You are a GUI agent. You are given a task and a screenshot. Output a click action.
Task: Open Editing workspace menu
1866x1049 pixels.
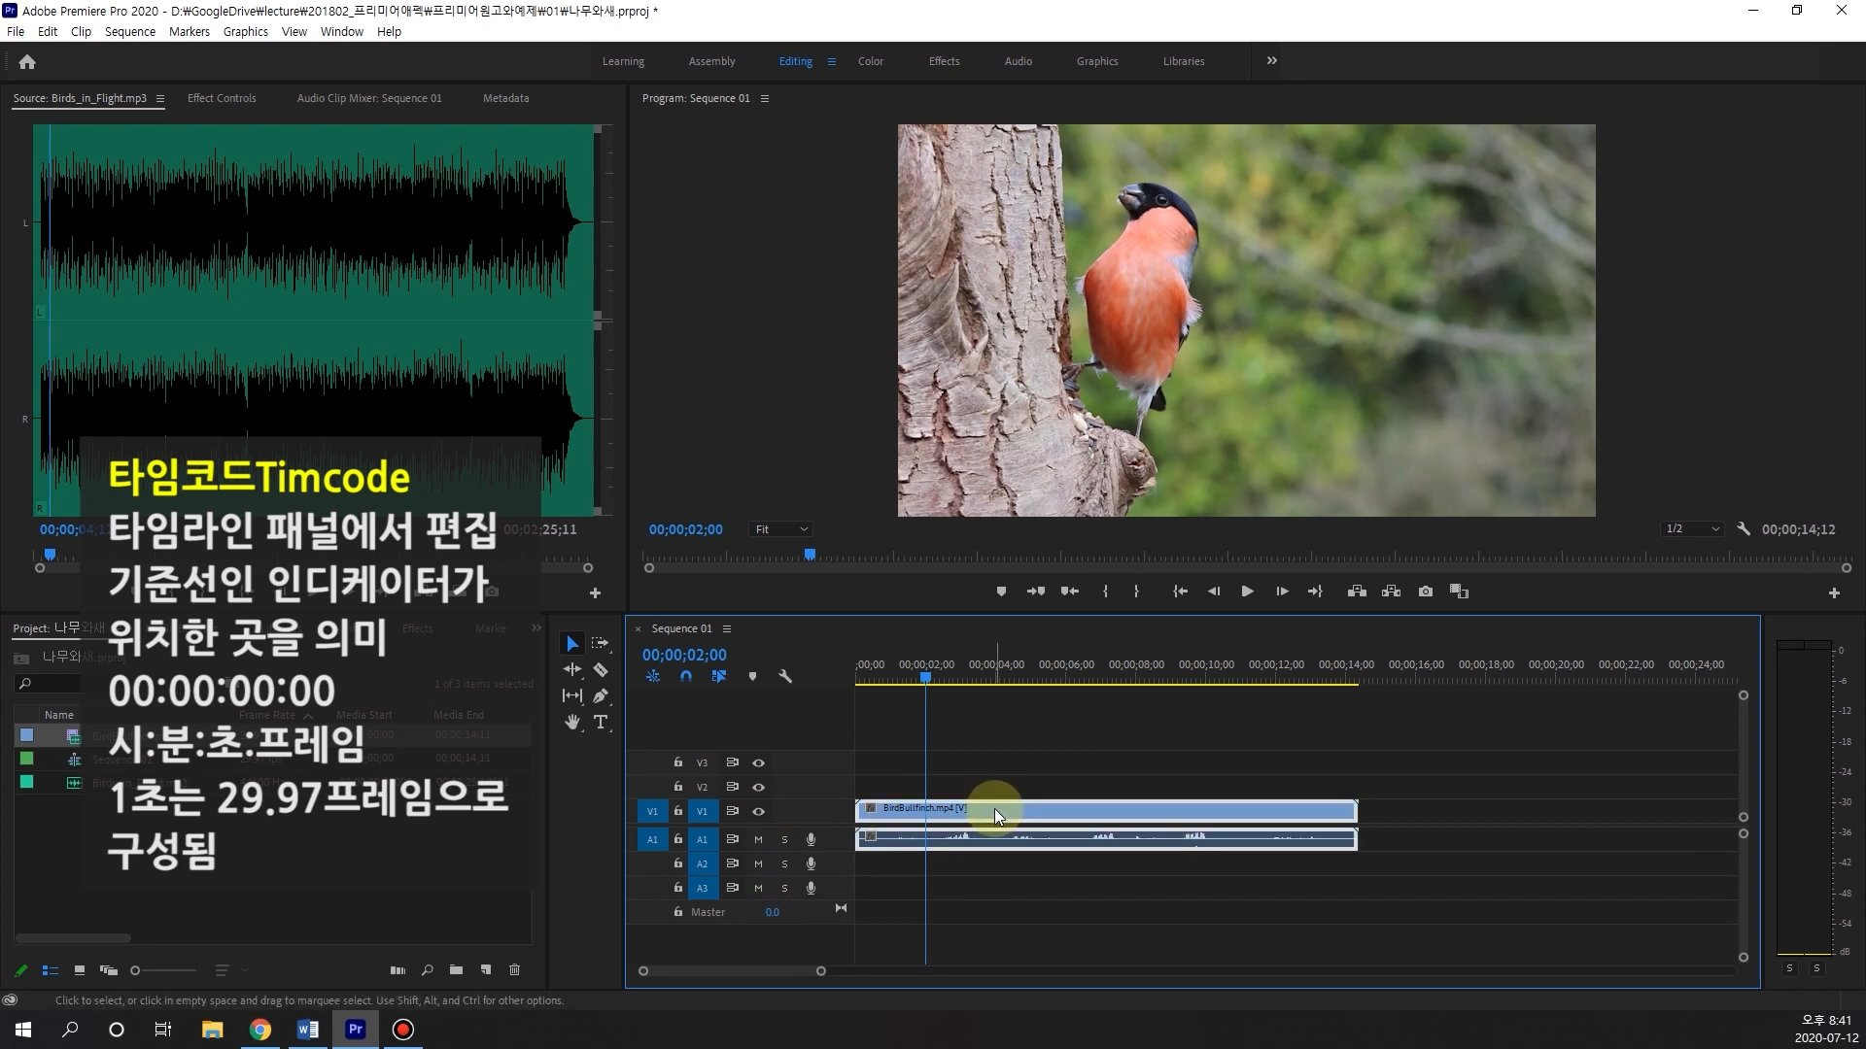coord(832,61)
